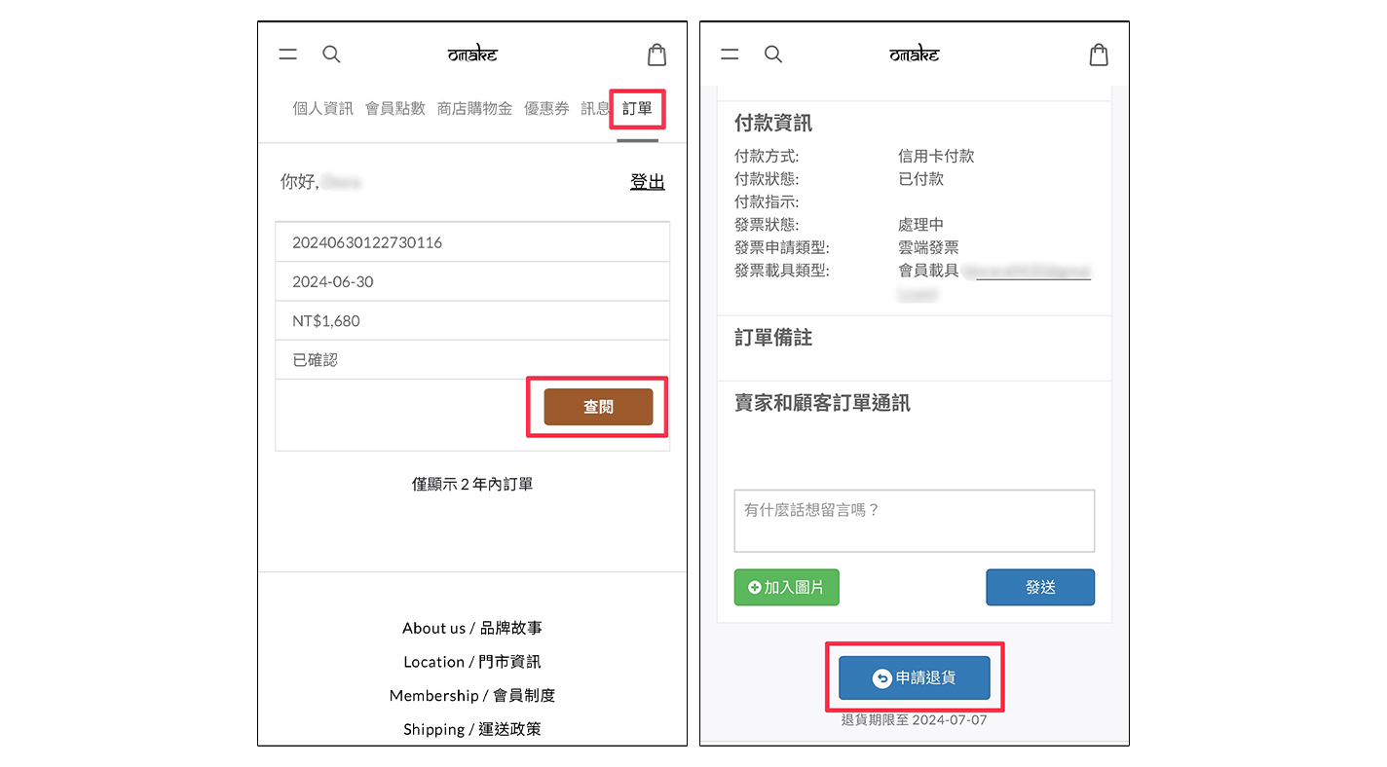Click the green 加入圖片 button
1387x767 pixels.
click(x=786, y=587)
